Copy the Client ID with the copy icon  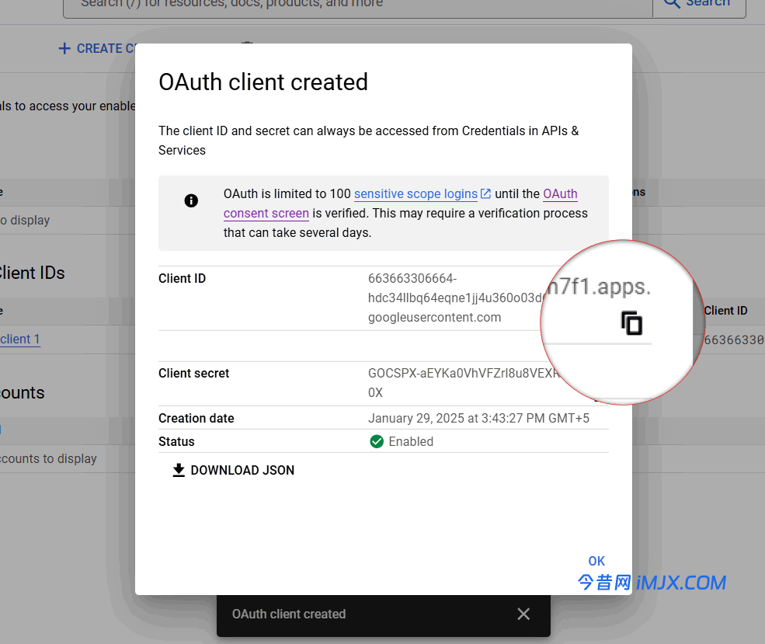tap(631, 323)
